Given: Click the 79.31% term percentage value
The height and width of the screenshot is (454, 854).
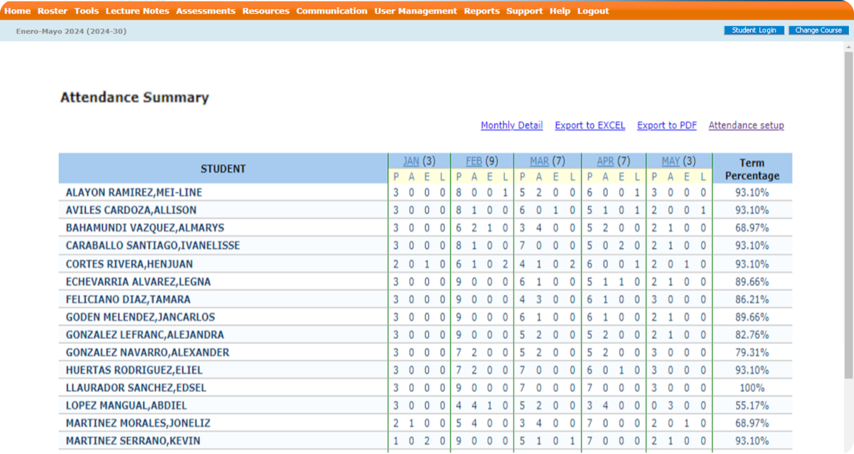Looking at the screenshot, I should (x=752, y=352).
